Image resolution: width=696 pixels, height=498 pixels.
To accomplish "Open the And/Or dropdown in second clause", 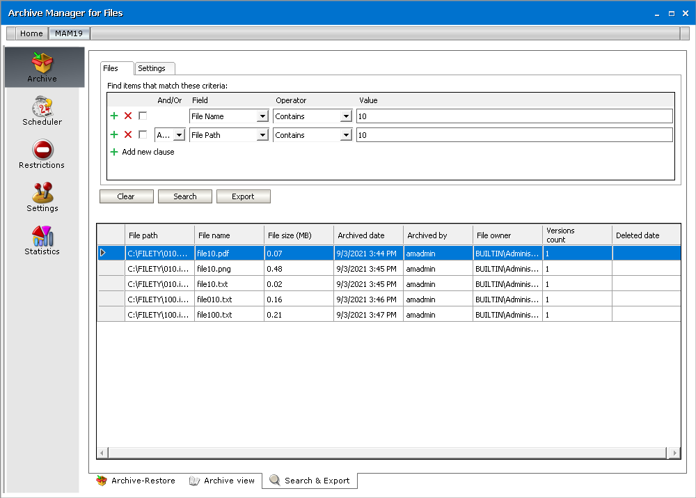I will pos(179,135).
